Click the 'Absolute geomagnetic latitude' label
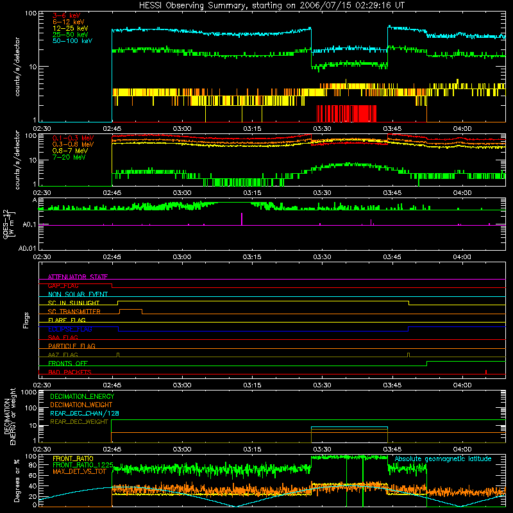 click(x=443, y=458)
